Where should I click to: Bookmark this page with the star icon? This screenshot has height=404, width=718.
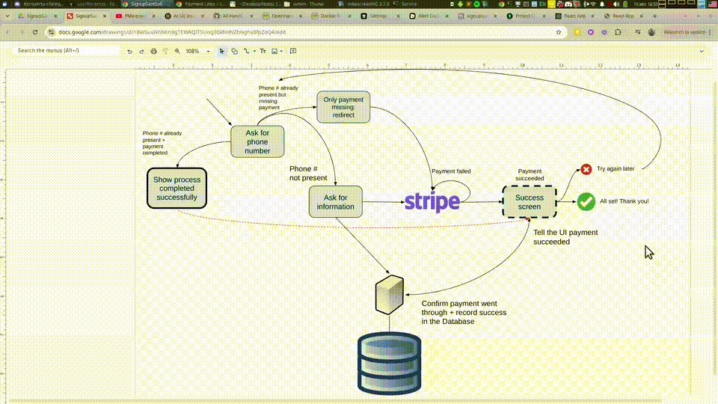tap(558, 32)
